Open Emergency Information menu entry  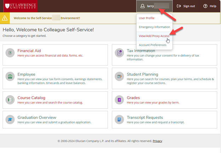click(x=154, y=27)
